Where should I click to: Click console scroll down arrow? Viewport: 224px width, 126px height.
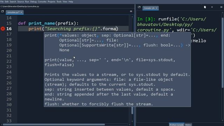pyautogui.click(x=223, y=121)
